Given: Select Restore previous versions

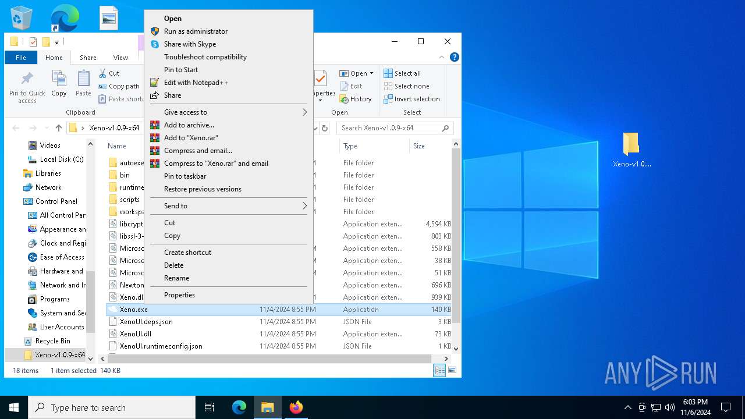Looking at the screenshot, I should click(x=229, y=189).
